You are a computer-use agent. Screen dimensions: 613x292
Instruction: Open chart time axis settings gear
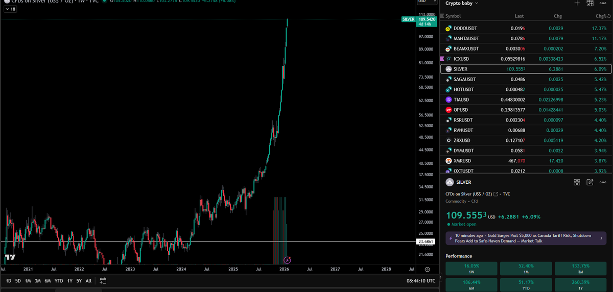(x=428, y=269)
